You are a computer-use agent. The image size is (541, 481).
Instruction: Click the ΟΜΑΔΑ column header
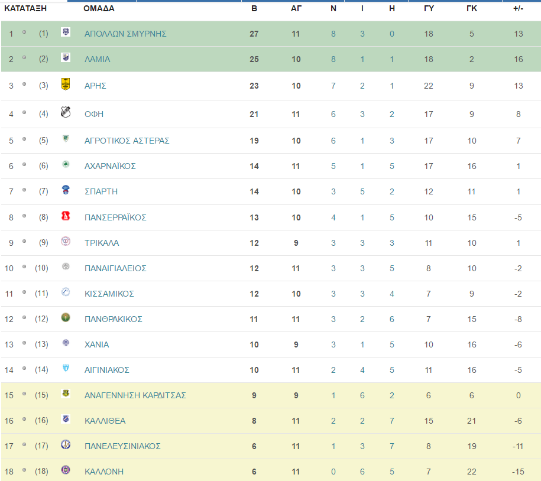point(99,9)
